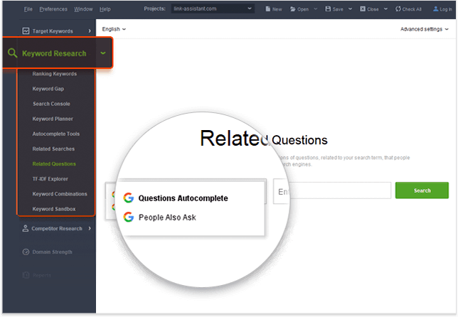Open the Projects dropdown showing link-assistant.com
This screenshot has height=317, width=458.
[213, 9]
